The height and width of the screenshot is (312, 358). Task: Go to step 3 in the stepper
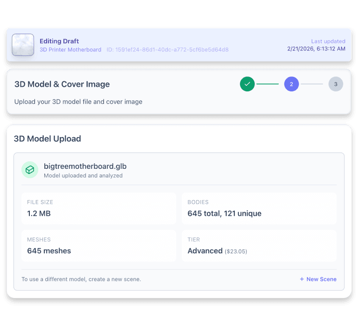[x=336, y=84]
